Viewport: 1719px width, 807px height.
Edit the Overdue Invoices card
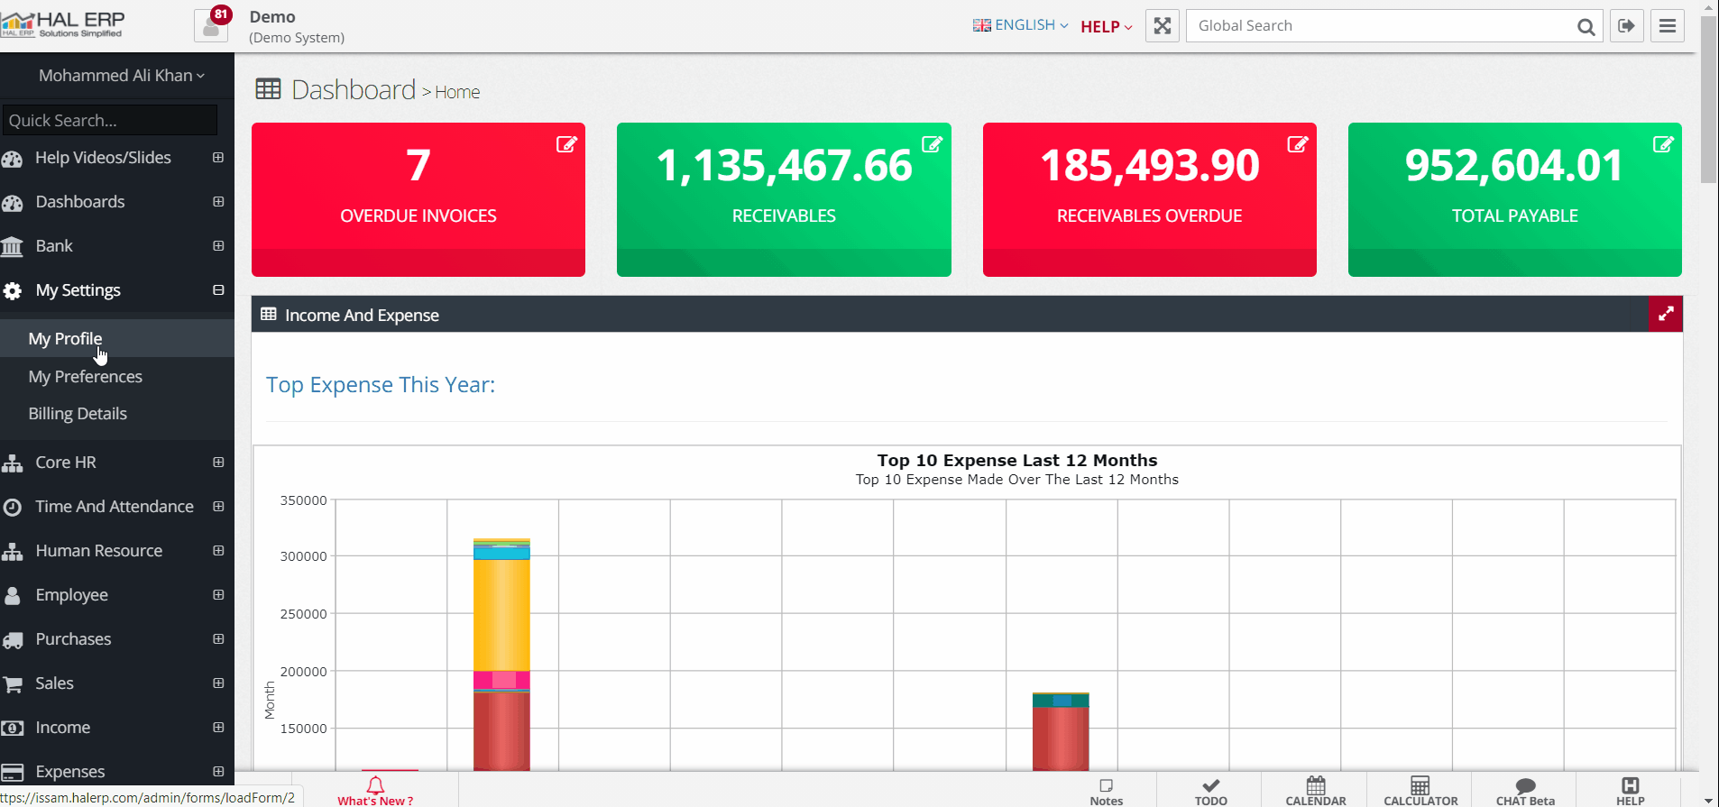pos(566,144)
